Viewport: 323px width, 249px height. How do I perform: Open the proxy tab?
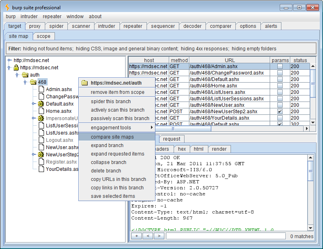pos(35,26)
